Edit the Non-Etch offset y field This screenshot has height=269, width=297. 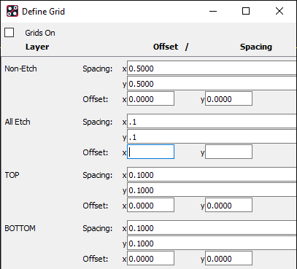click(x=228, y=98)
